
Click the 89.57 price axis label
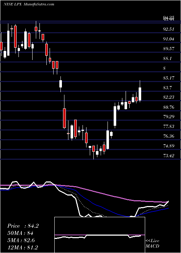(x=169, y=48)
